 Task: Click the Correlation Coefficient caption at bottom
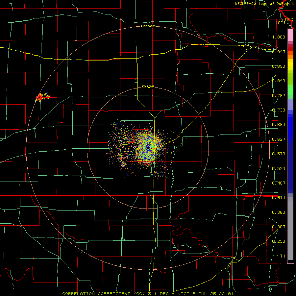[x=148, y=294]
